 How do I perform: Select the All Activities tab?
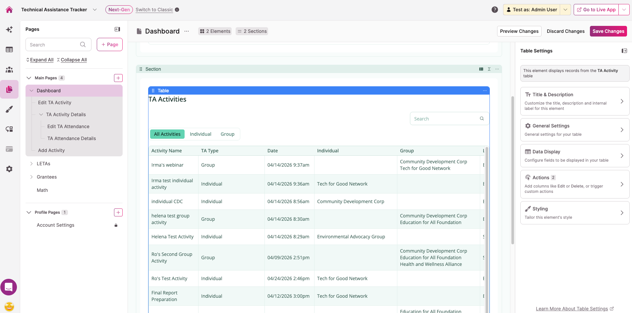coord(167,134)
